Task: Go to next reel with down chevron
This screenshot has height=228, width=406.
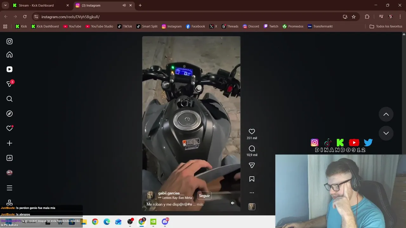Action: 386,133
